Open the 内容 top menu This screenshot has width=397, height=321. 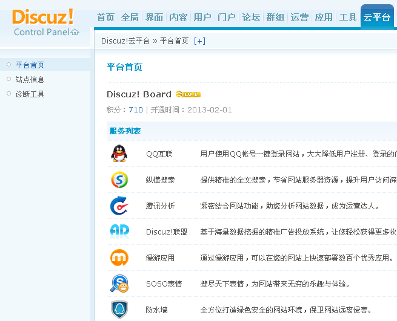click(178, 18)
